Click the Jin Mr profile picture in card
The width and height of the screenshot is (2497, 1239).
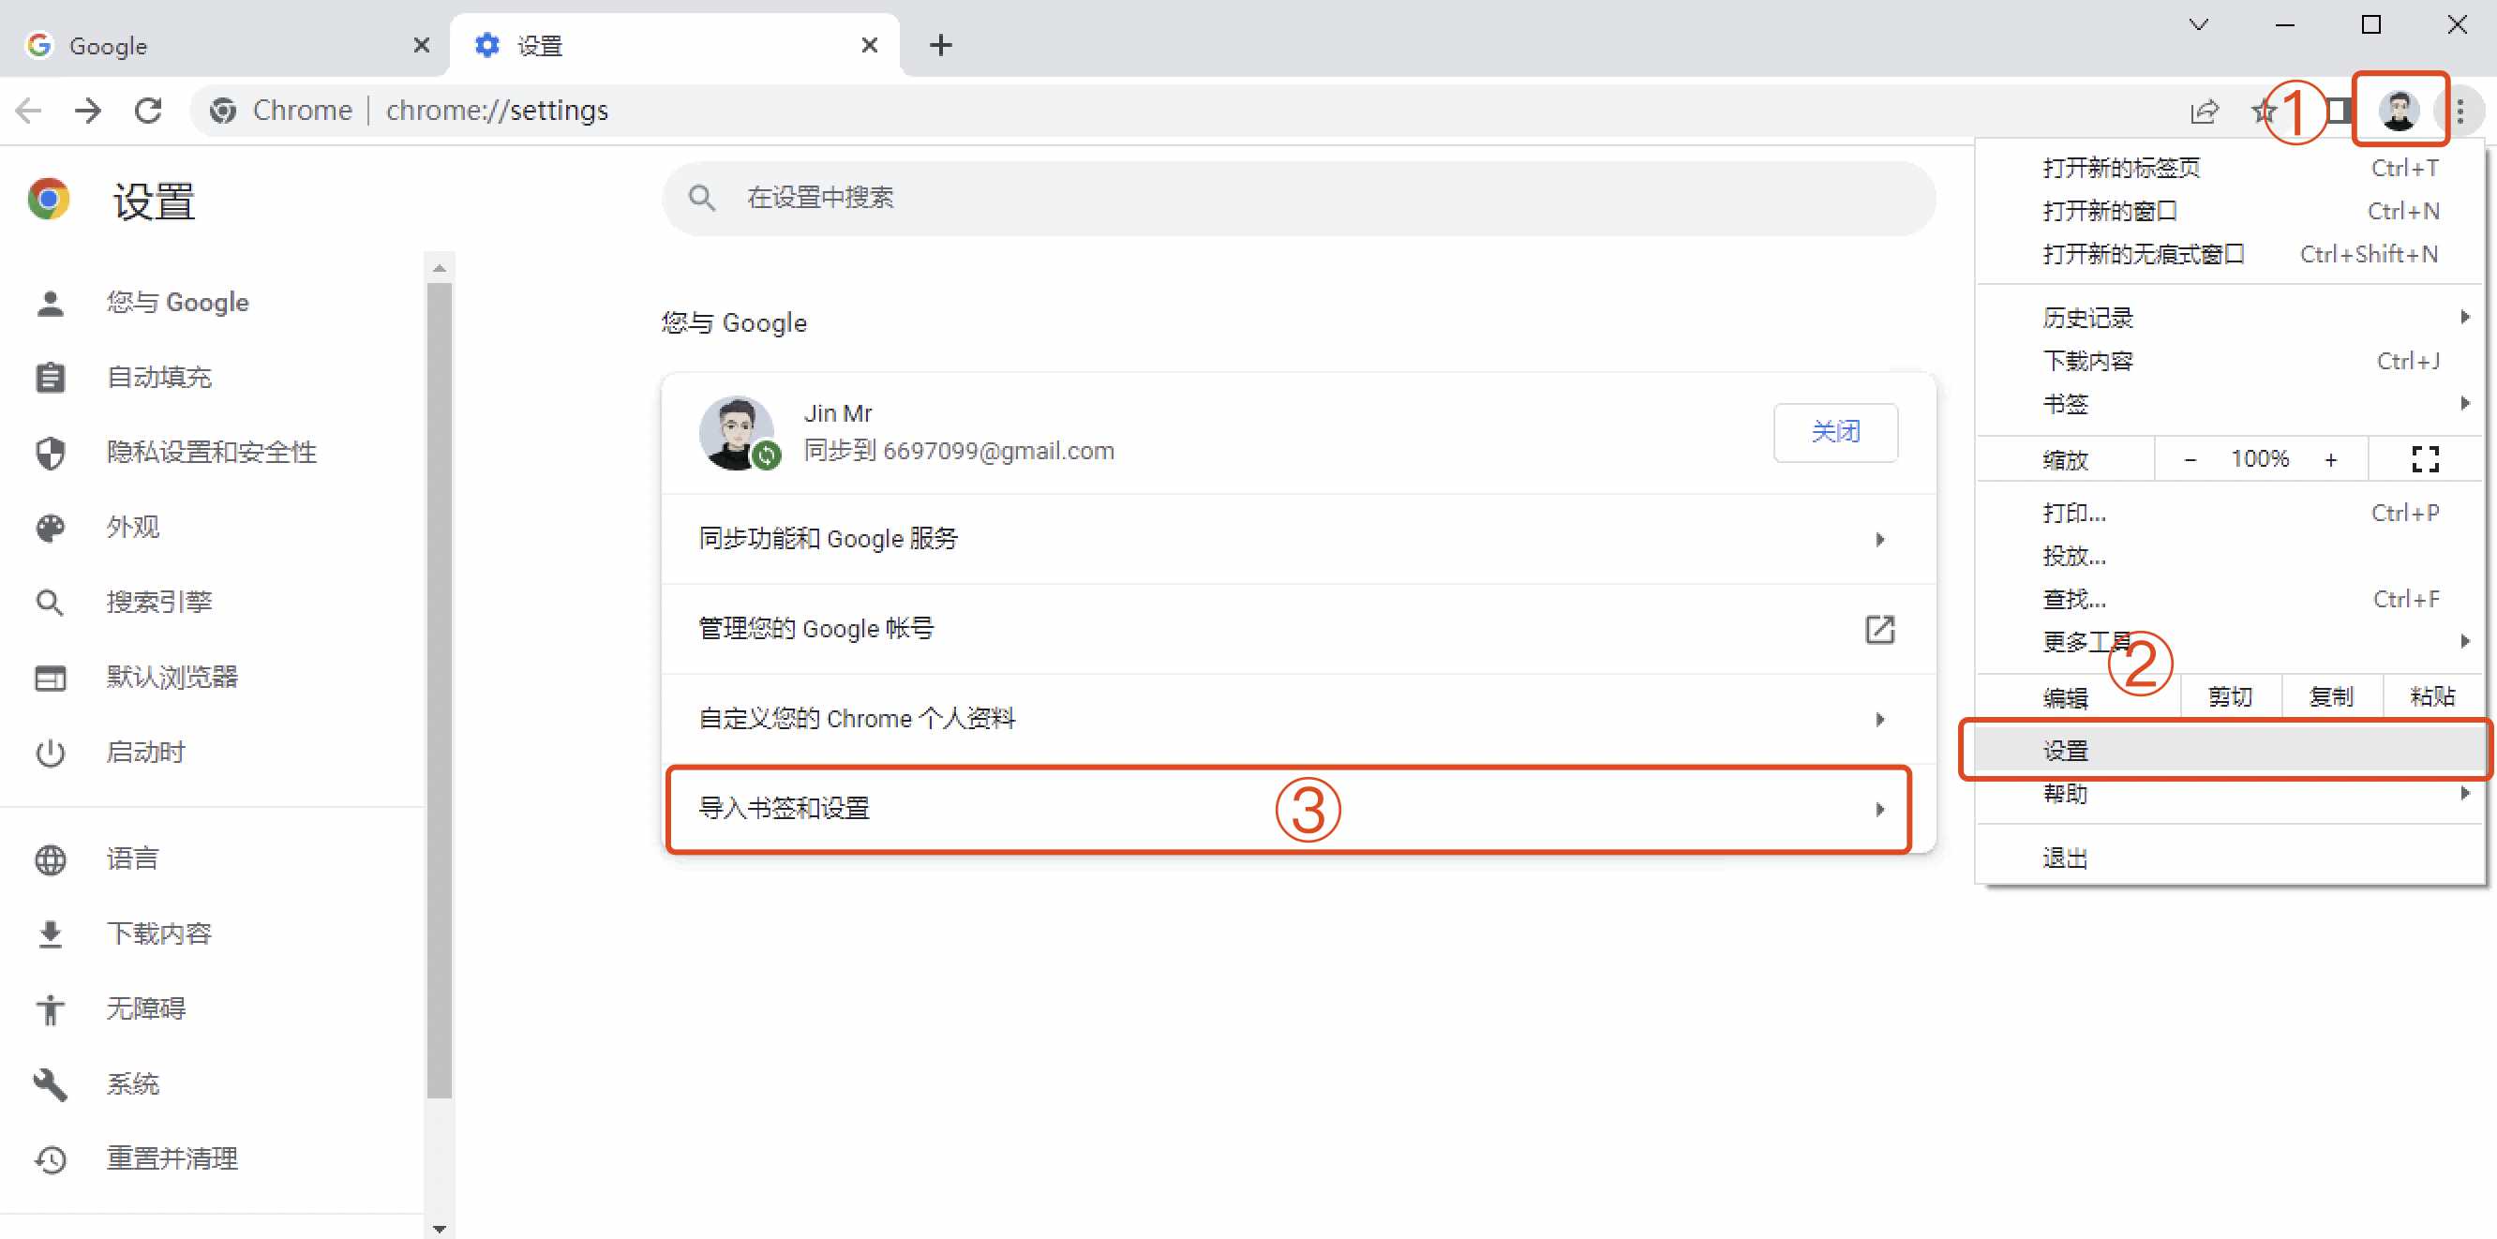[739, 433]
